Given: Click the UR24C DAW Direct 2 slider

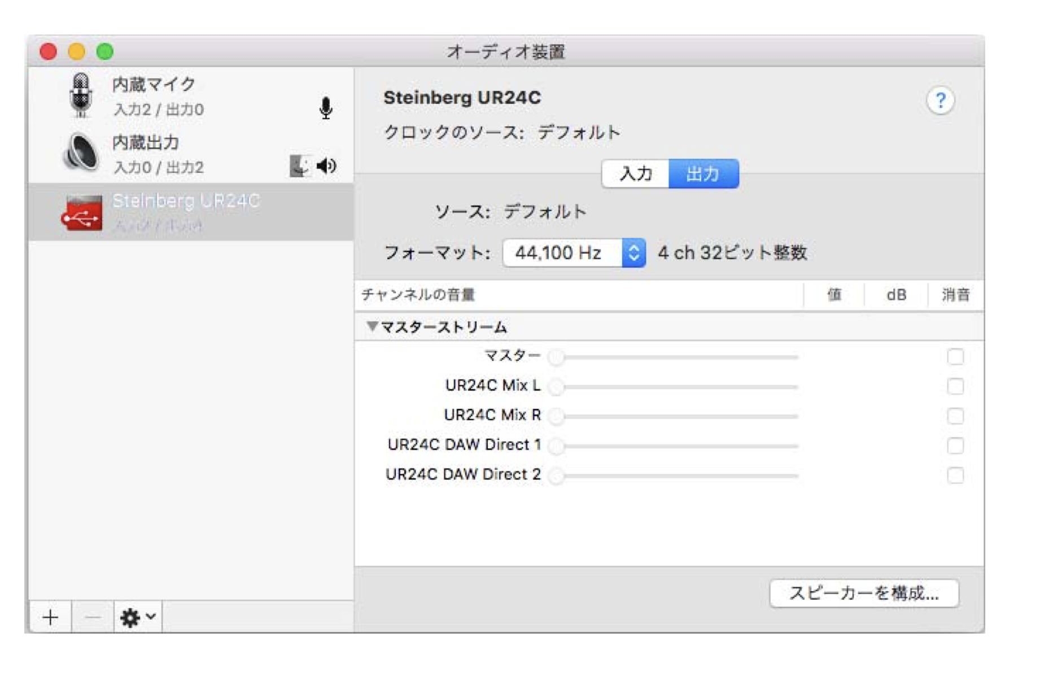Looking at the screenshot, I should tap(674, 475).
